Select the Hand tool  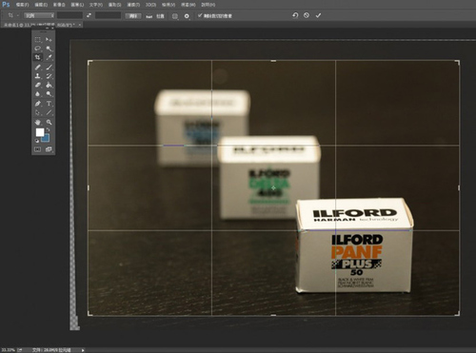[x=38, y=122]
